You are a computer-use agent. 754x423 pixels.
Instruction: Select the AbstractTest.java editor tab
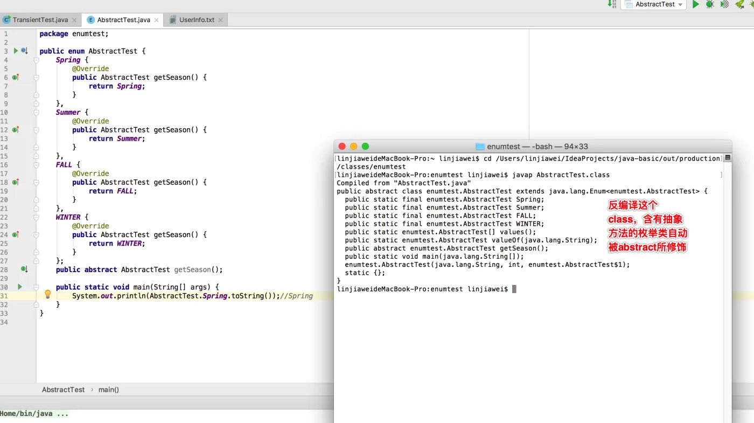coord(123,20)
